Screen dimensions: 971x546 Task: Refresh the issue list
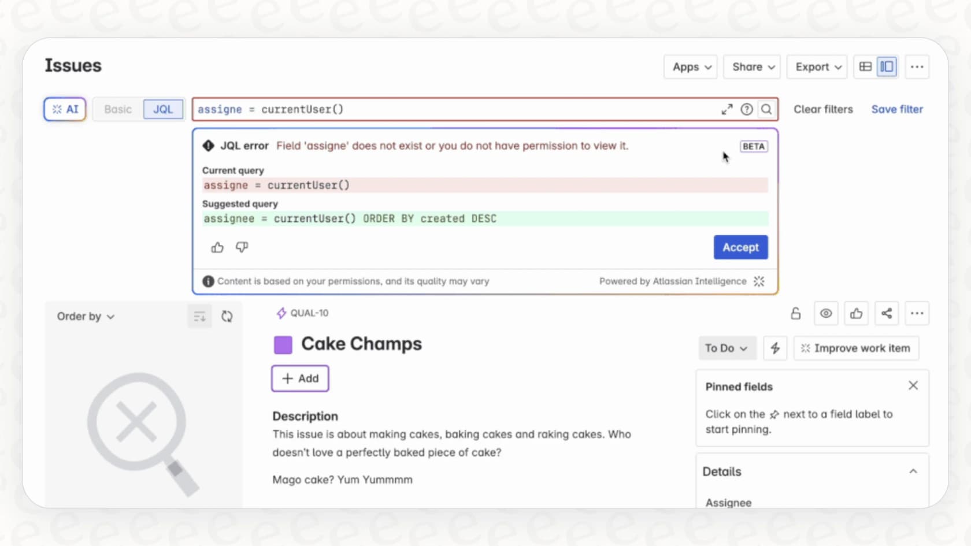[227, 317]
